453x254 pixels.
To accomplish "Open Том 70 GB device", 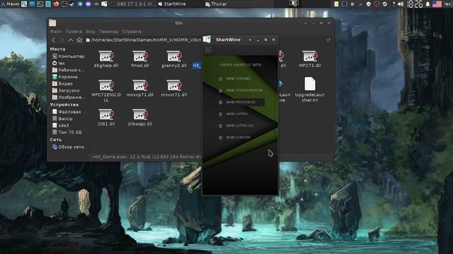I will coord(67,133).
